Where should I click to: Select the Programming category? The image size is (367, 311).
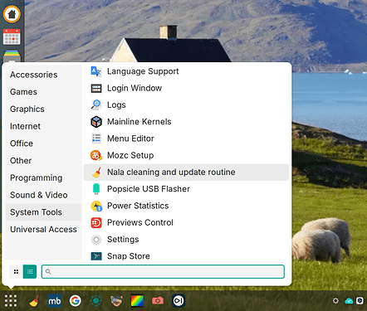tap(43, 177)
